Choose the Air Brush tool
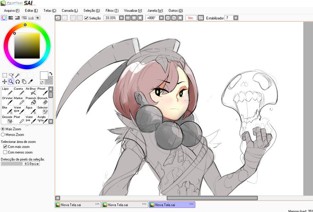The width and height of the screenshot is (313, 212). pyautogui.click(x=31, y=91)
